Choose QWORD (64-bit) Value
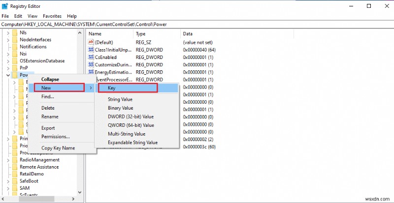Screen dimensions: 394x203 136,125
